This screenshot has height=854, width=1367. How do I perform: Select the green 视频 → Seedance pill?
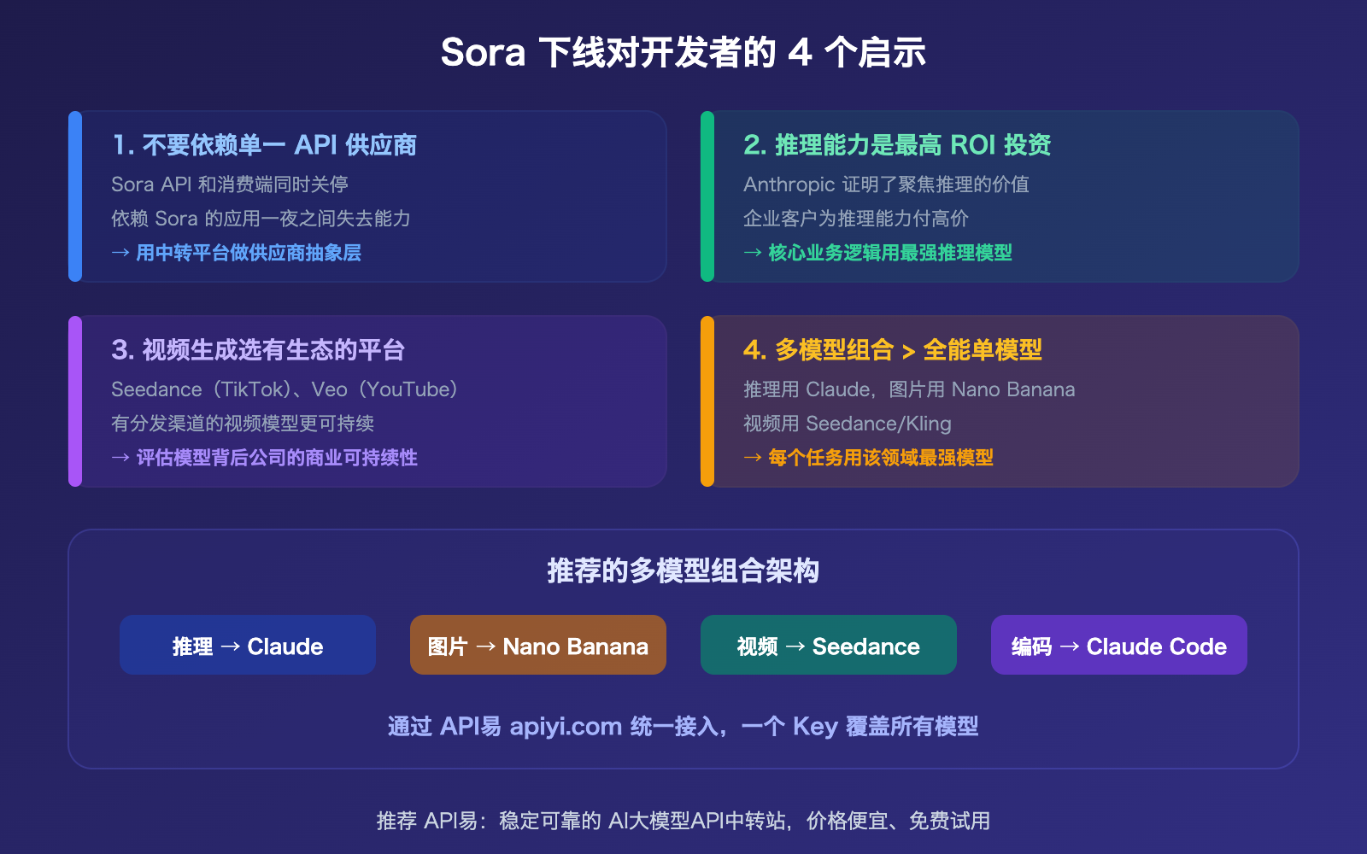click(828, 646)
